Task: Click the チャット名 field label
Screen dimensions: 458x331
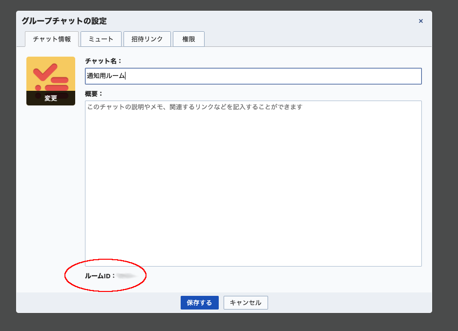Action: (103, 61)
